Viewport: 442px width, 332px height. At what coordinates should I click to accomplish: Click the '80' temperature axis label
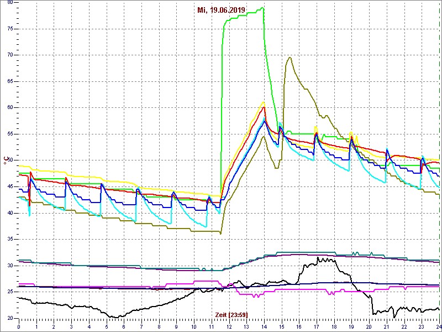click(x=10, y=3)
